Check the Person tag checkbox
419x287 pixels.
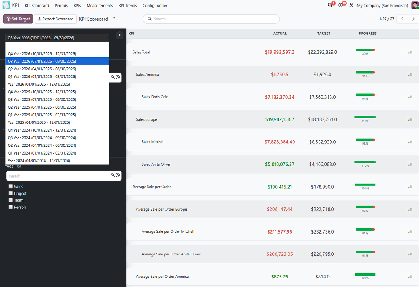[x=10, y=207]
